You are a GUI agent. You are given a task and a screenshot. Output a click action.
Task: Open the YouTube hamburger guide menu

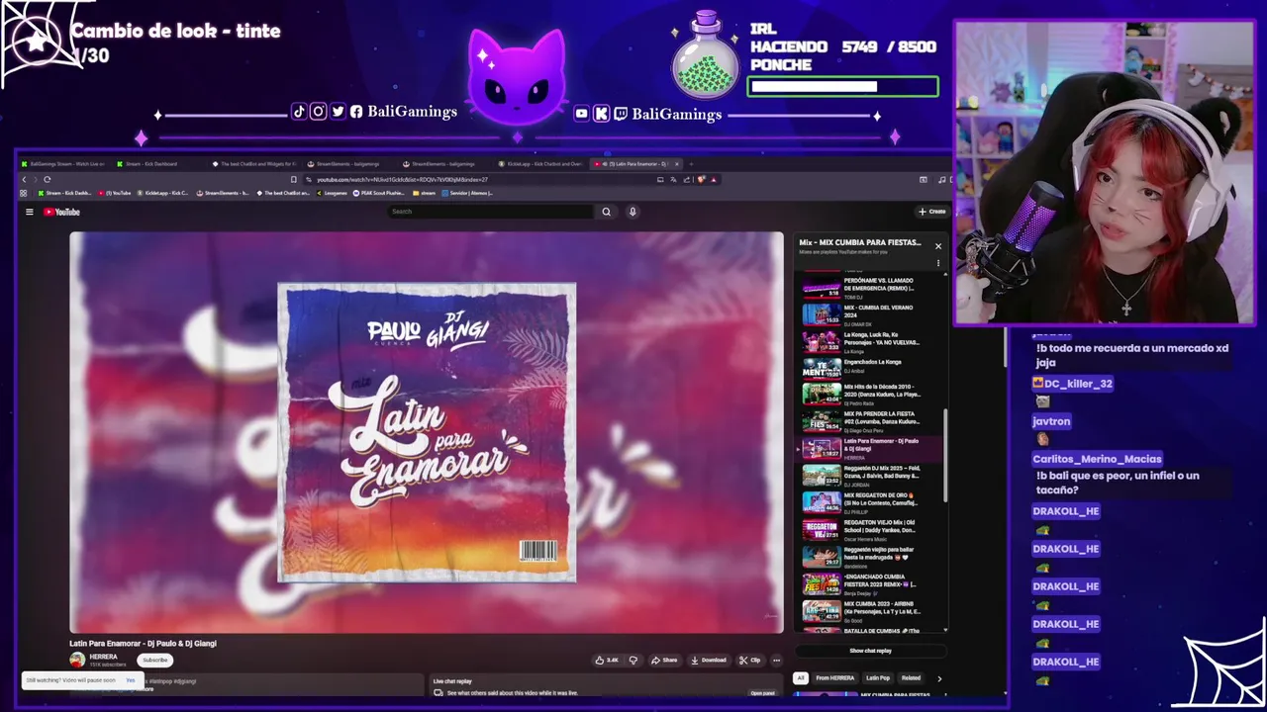(x=29, y=212)
